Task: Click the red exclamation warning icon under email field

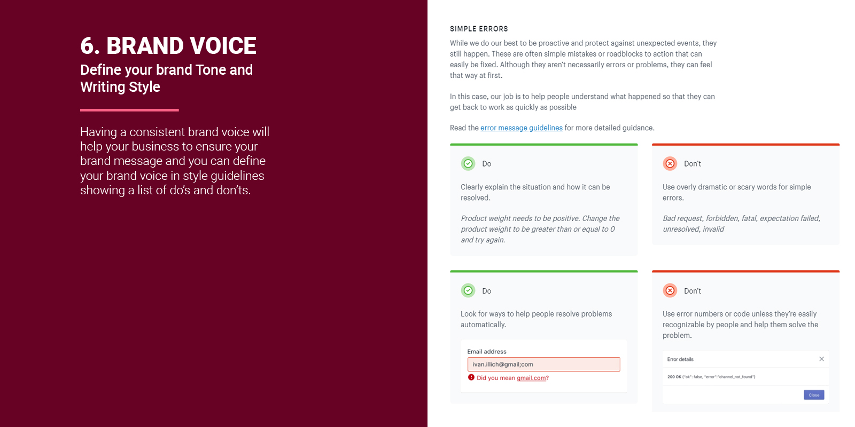Action: click(471, 377)
